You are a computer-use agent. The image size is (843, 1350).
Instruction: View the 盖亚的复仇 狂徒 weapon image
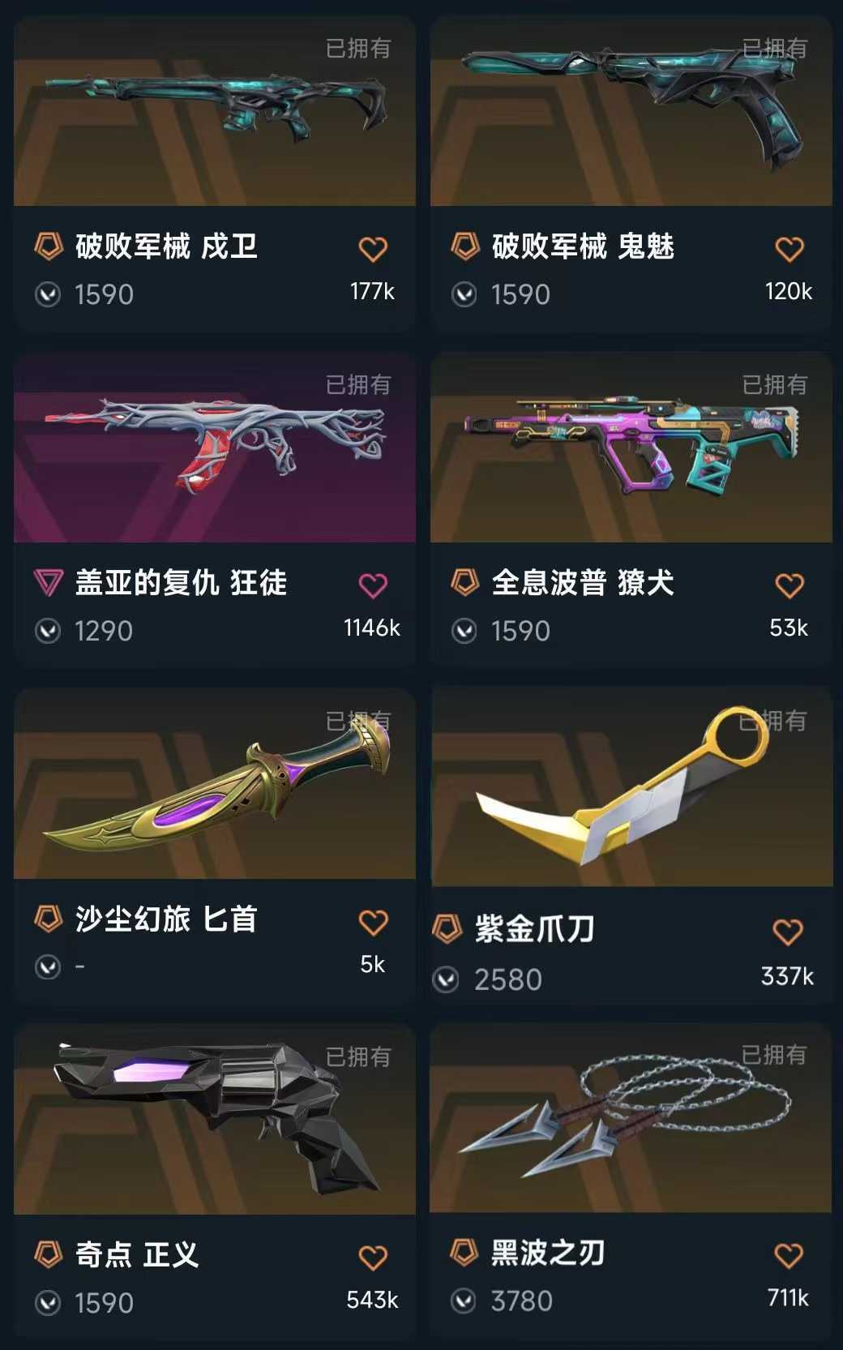(215, 448)
